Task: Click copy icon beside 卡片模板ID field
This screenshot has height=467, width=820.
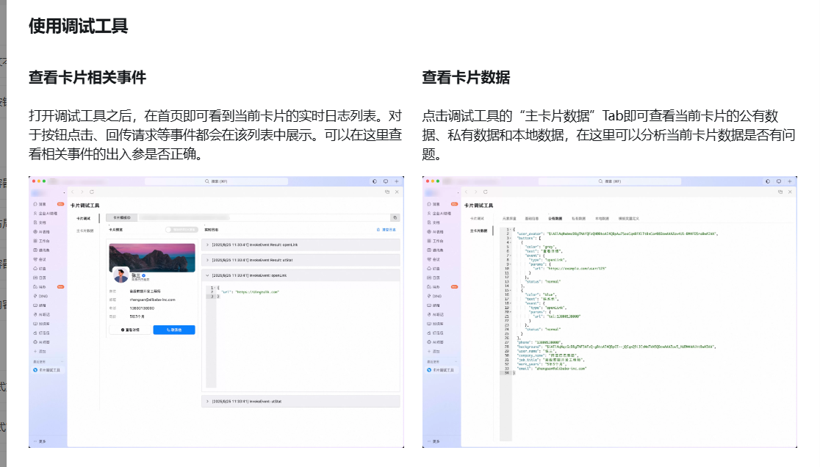Action: pos(395,217)
